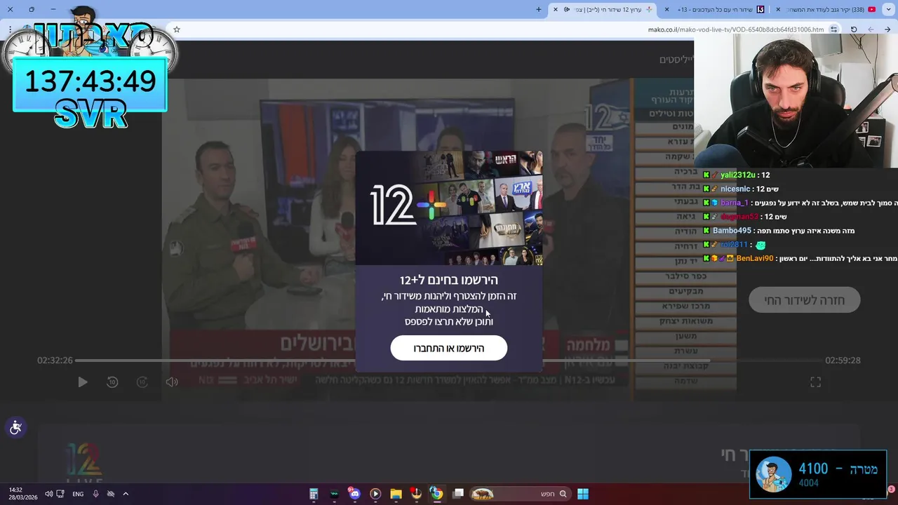The height and width of the screenshot is (505, 898).
Task: Open the accessibility menu icon
Action: point(15,427)
